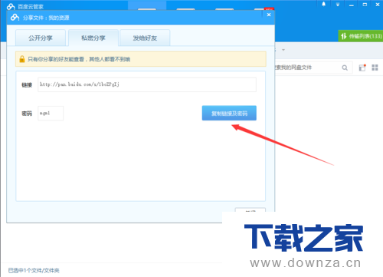Viewport: 383px width, 277px height.
Task: Click the search magnifier icon
Action: pos(345,68)
